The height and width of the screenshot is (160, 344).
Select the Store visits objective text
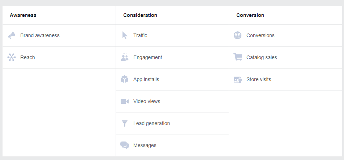[x=259, y=79]
